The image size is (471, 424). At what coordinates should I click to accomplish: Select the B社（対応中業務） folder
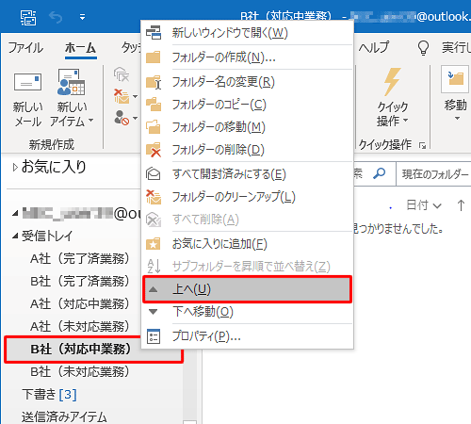coord(80,350)
